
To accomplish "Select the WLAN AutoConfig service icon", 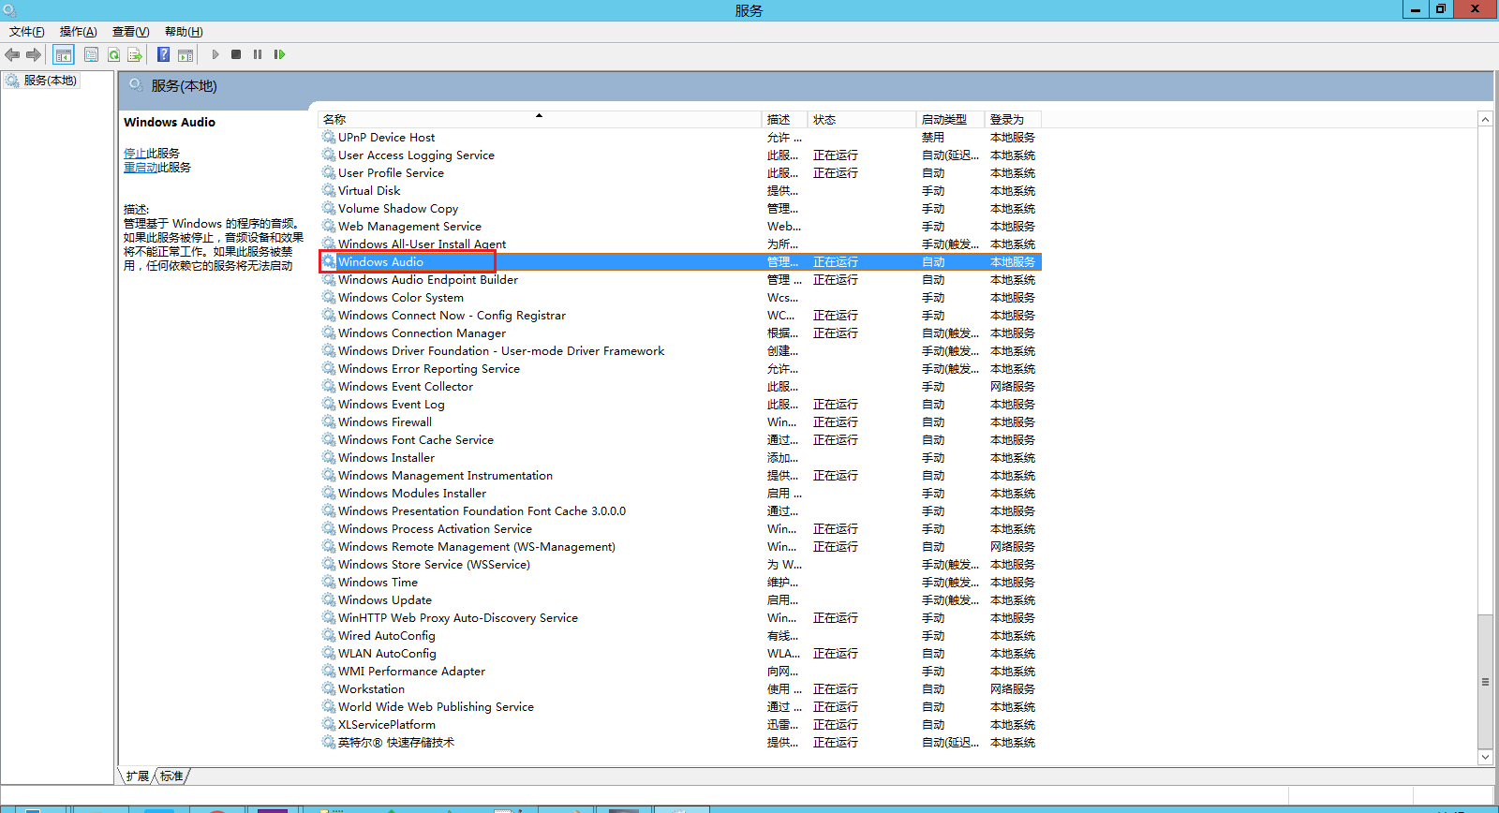I will (329, 653).
